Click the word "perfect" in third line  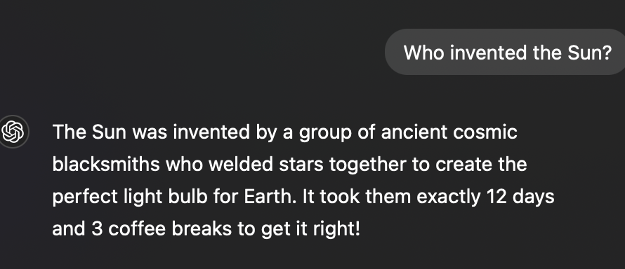pos(85,197)
